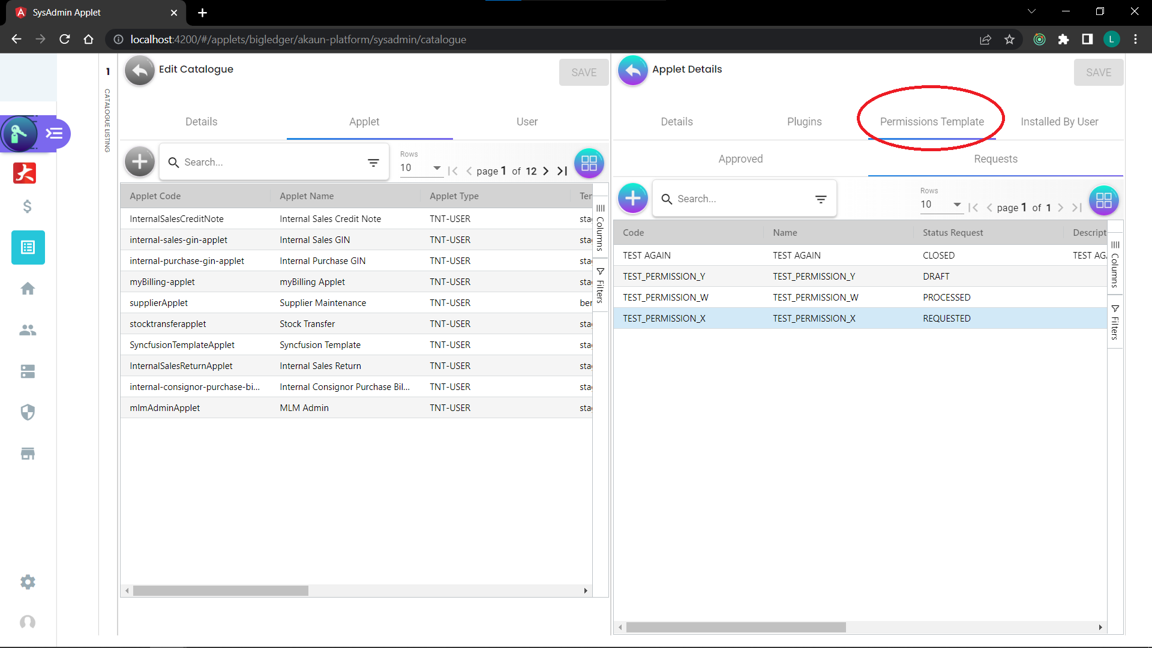Switch to the Approved sub-tab
This screenshot has height=648, width=1152.
click(740, 159)
